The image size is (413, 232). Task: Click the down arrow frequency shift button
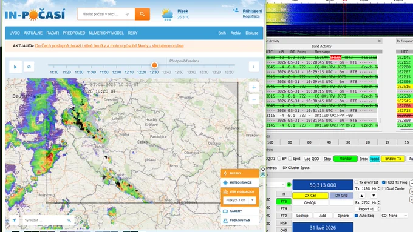[374, 196]
